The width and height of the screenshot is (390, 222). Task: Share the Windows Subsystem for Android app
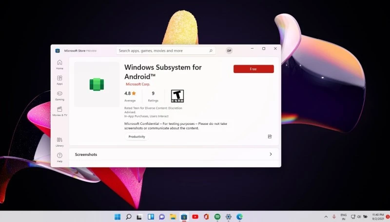[x=270, y=137]
